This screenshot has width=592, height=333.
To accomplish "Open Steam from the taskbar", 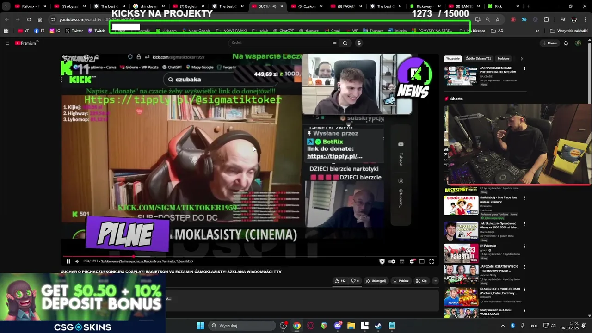I will click(378, 326).
